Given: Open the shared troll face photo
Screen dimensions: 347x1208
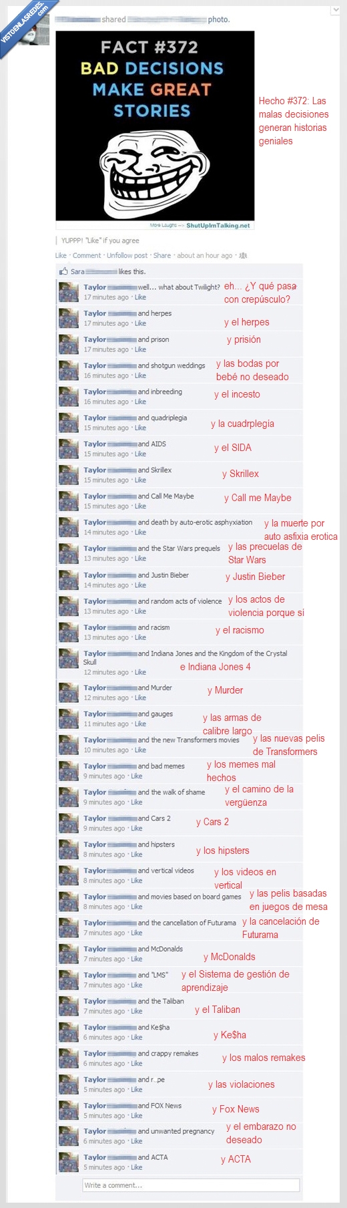Looking at the screenshot, I should (x=155, y=126).
